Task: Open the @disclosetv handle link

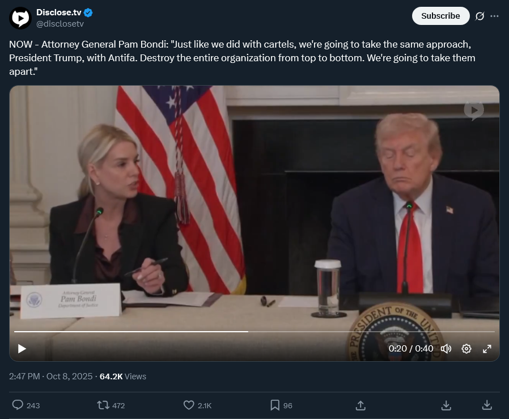Action: [60, 24]
